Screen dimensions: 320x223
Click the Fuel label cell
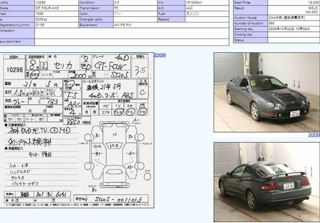point(171,14)
